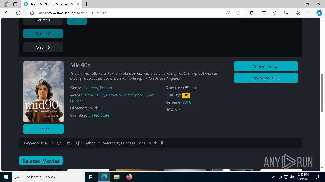Show hidden tray icons chevron

point(274,177)
